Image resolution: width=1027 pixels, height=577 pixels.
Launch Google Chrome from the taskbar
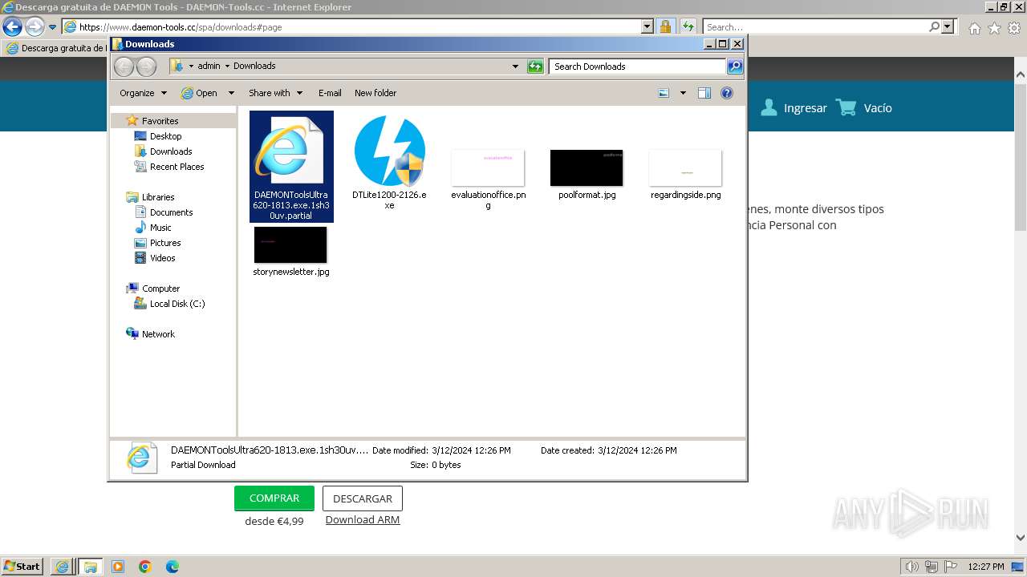click(x=145, y=567)
